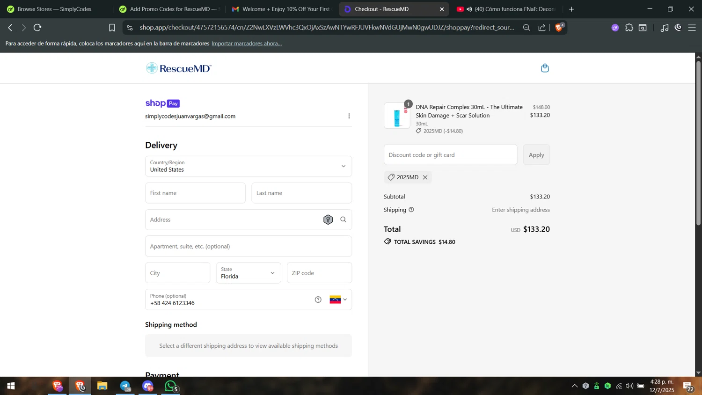Focus the First name field

click(195, 193)
